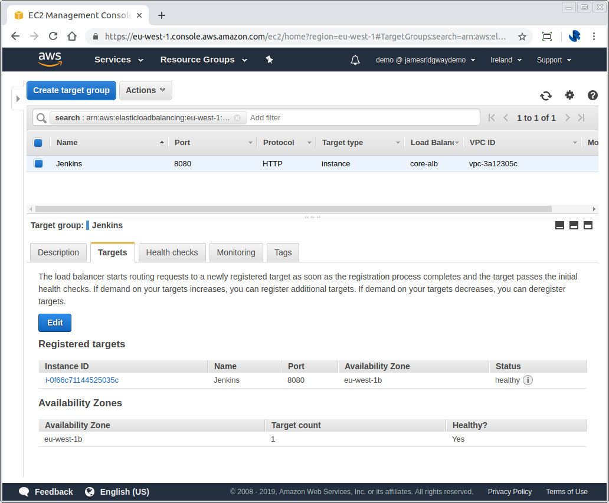Screen dimensions: 609x503
Task: Click the Edit targets button
Action: tap(55, 323)
